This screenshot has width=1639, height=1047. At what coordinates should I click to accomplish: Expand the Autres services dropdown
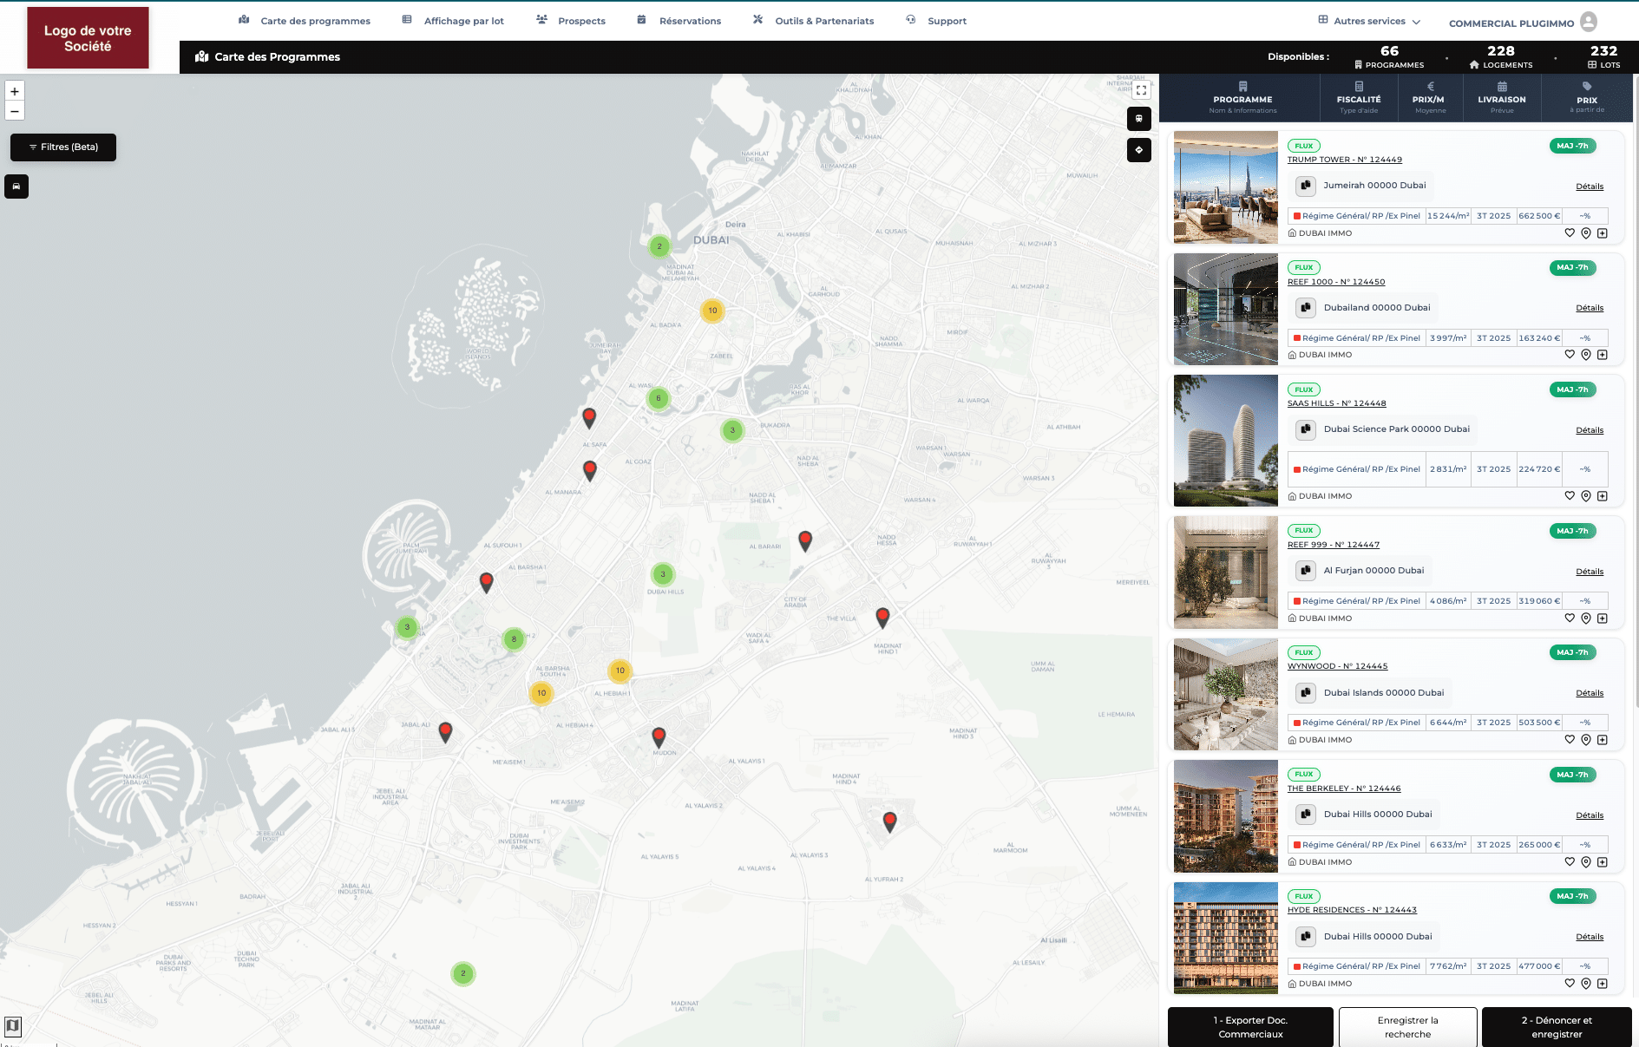tap(1369, 21)
